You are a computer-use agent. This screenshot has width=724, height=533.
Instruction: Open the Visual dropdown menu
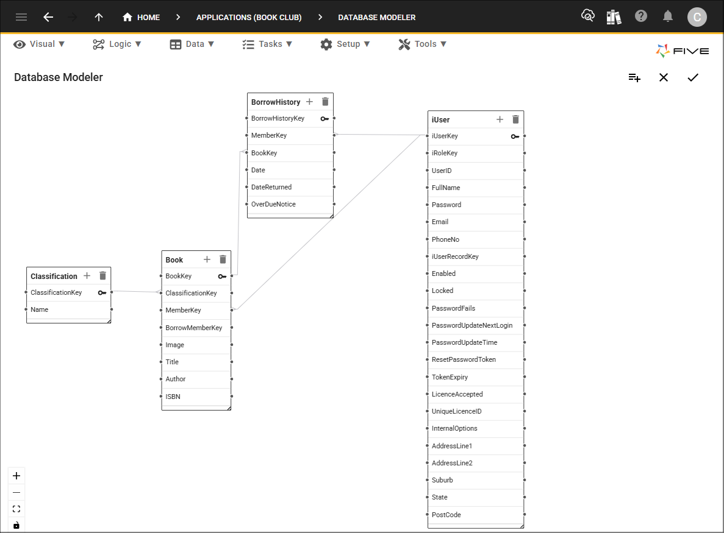39,44
